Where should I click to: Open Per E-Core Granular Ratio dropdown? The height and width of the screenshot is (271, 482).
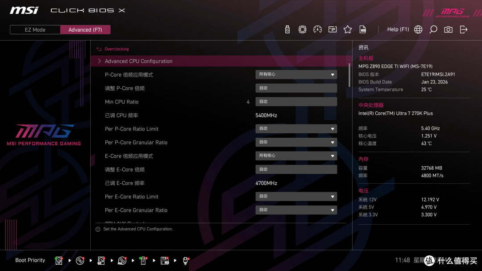296,210
